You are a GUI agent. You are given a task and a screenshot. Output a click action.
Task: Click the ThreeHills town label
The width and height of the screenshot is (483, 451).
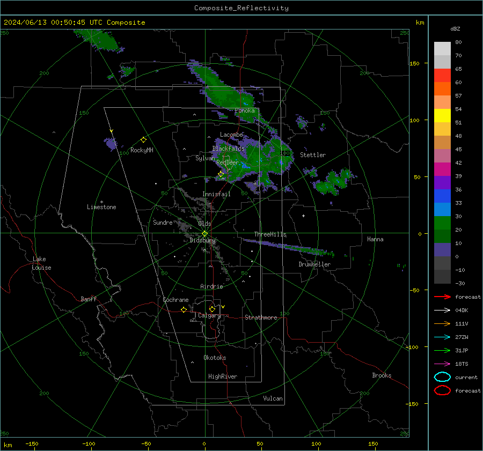(270, 234)
